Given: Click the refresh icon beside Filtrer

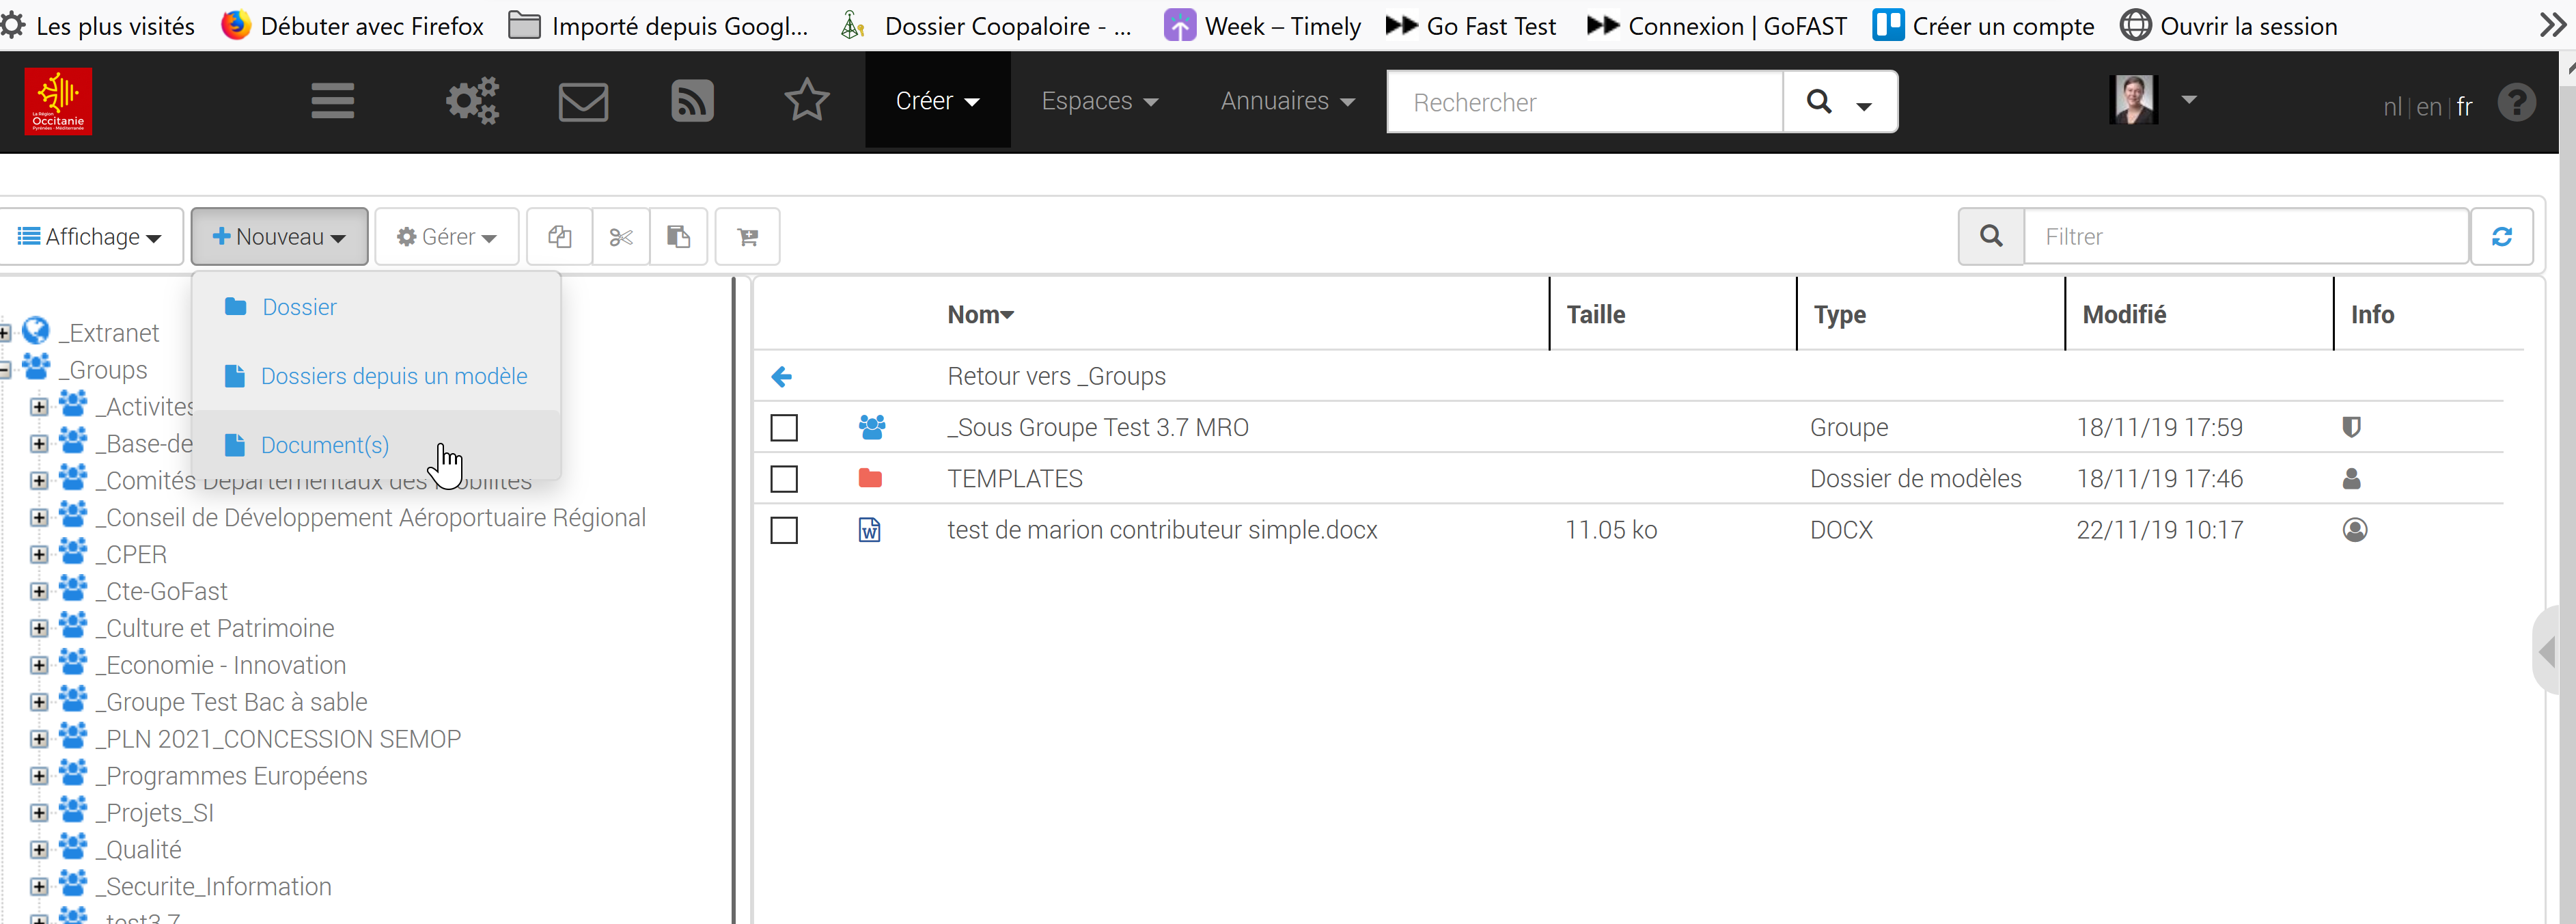Looking at the screenshot, I should click(2501, 237).
